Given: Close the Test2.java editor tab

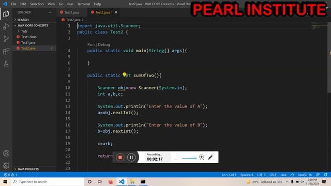Looking at the screenshot, I should coord(116,12).
